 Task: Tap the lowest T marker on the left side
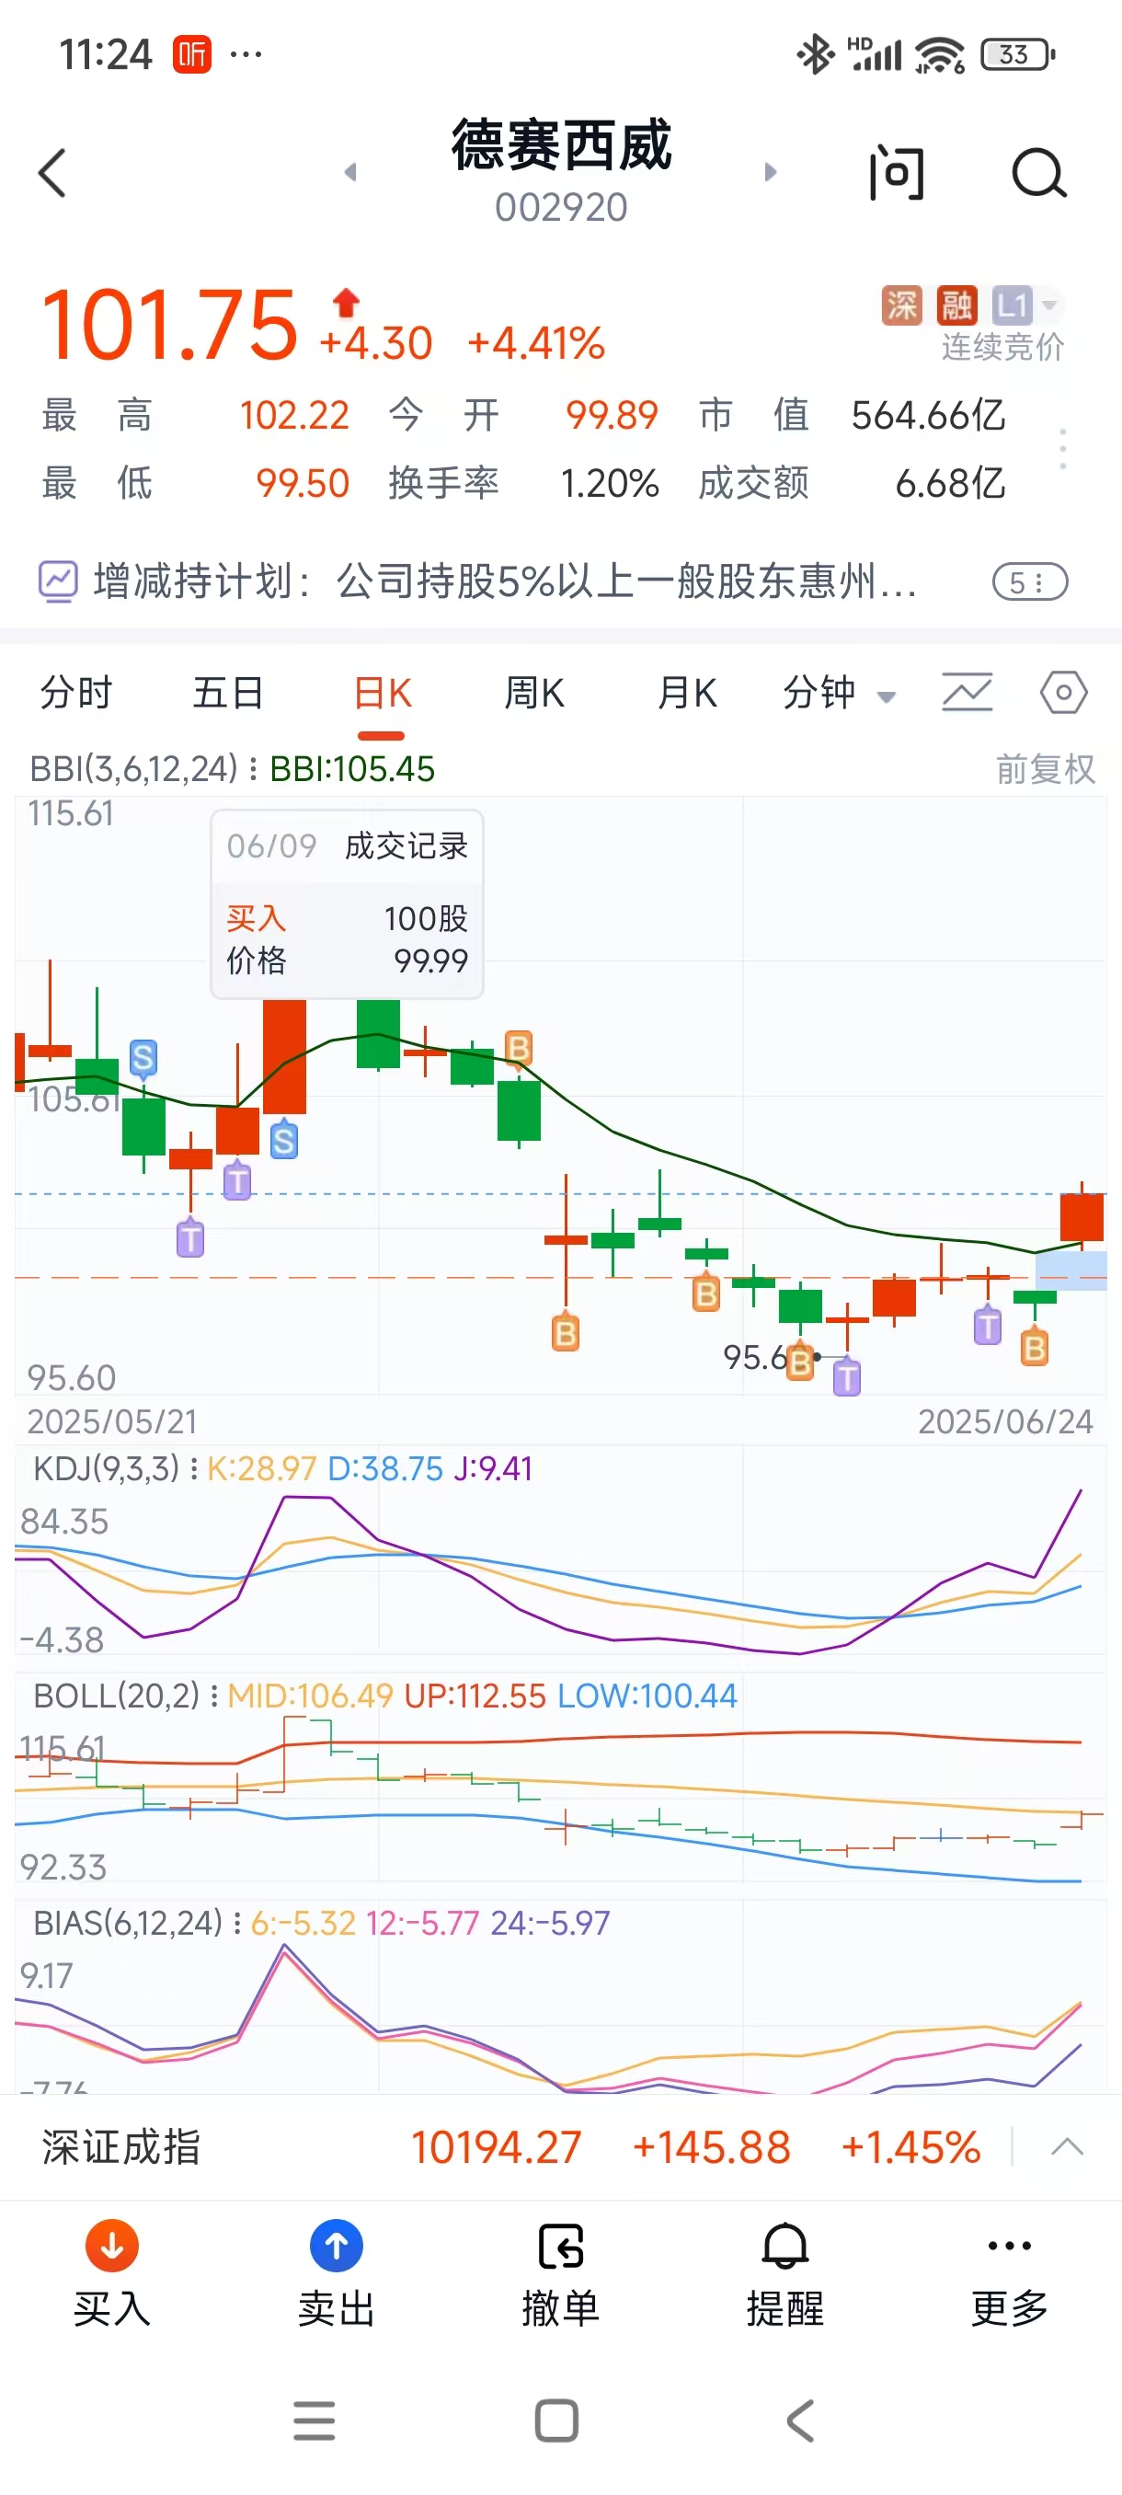click(190, 1237)
